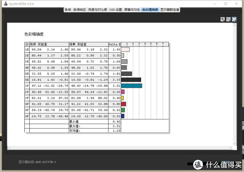244x172 pixels.
Task: Click the 色彩精确度 page heading
Action: tap(34, 34)
